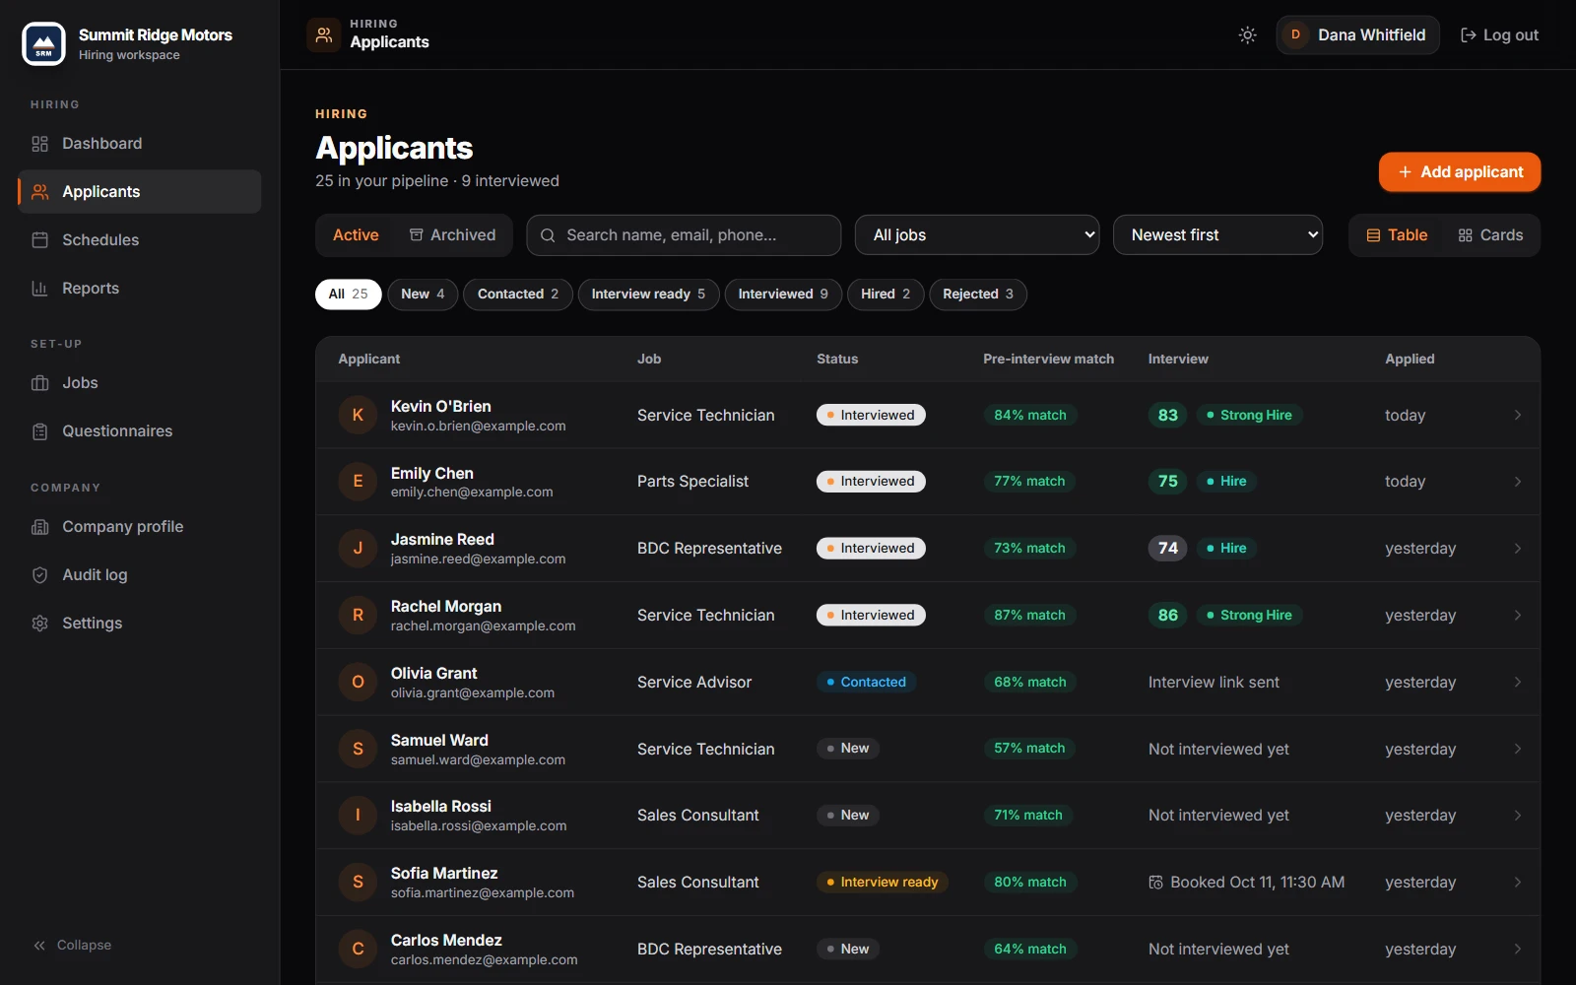Switch to Table layout
Image resolution: width=1576 pixels, height=985 pixels.
click(x=1397, y=235)
